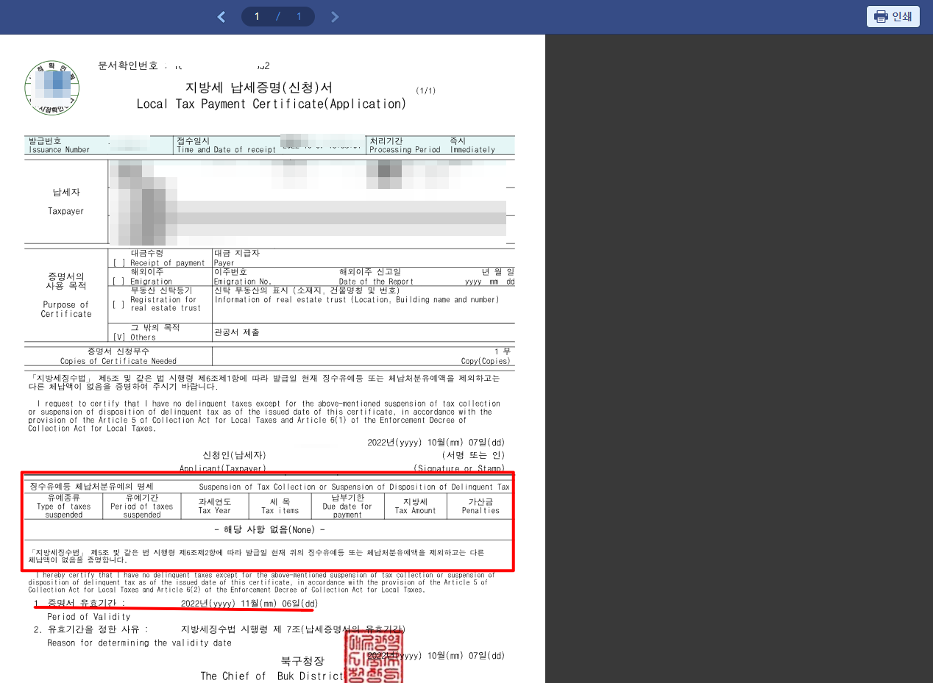933x683 pixels.
Task: Check the 부동산 신탁등기 real estate trust box
Action: click(x=118, y=304)
